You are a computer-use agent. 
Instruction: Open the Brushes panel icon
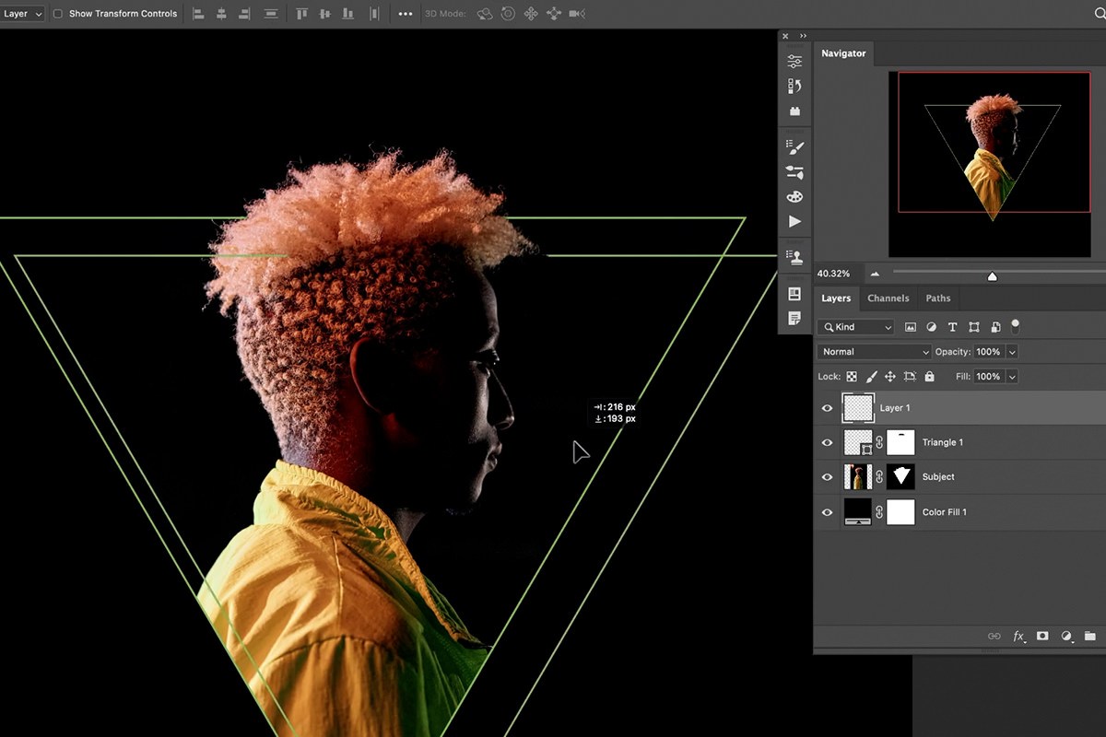(x=794, y=171)
